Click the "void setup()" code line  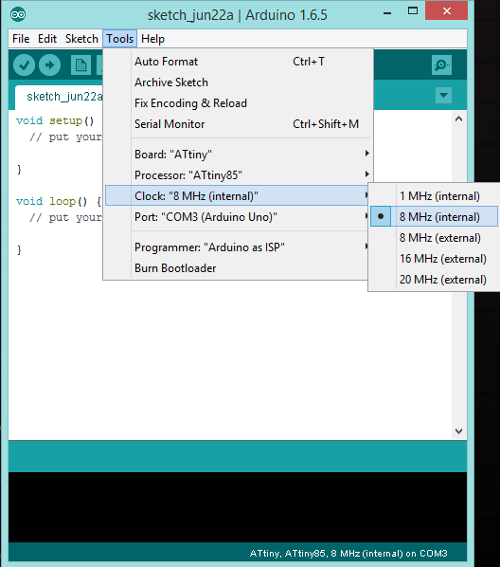[x=55, y=120]
